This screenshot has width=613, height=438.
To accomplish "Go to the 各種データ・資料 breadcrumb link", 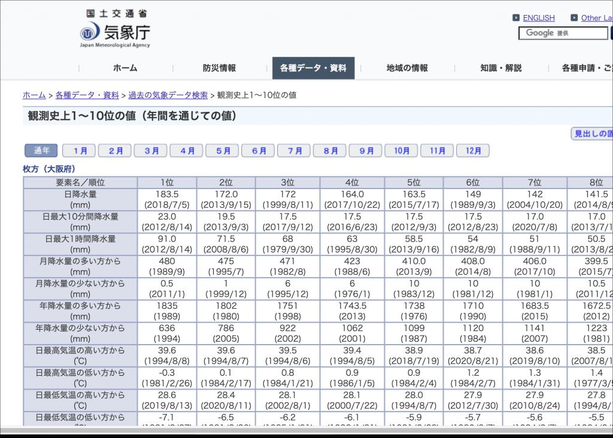I will click(x=87, y=95).
